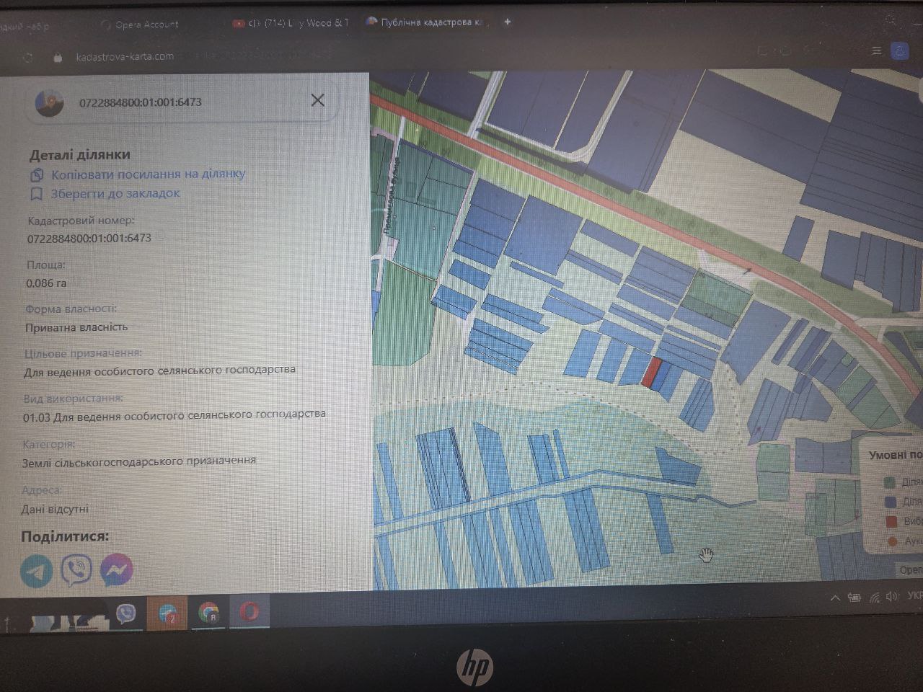
Task: Share parcel via Viber icon
Action: (x=76, y=570)
